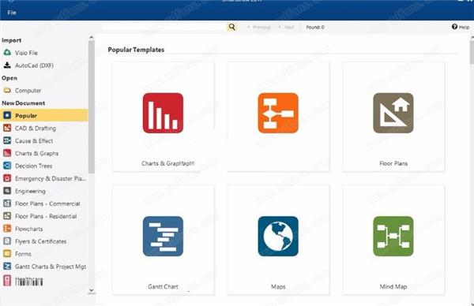
Task: Click the Cause & Effect icon
Action: click(7, 140)
